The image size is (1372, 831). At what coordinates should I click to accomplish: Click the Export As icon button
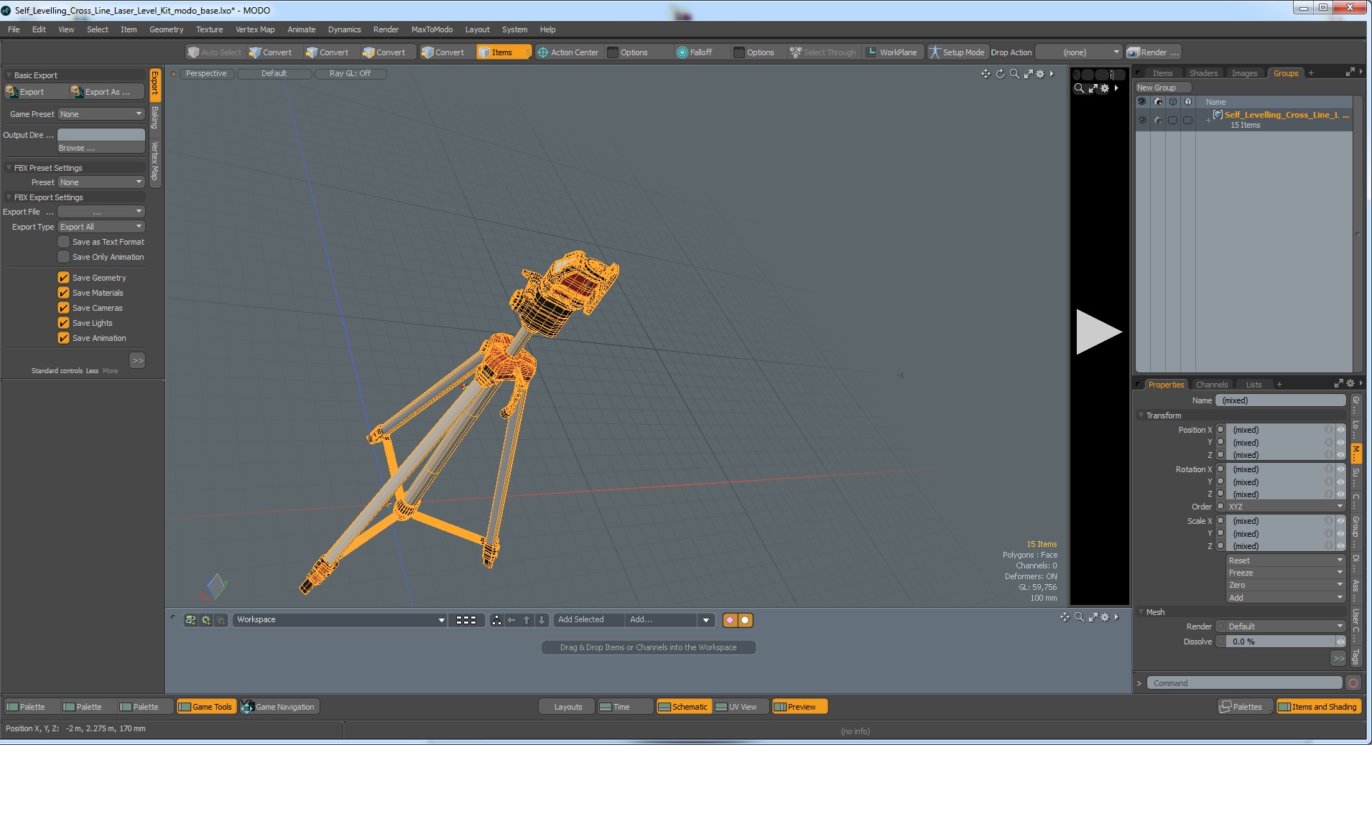click(x=106, y=92)
